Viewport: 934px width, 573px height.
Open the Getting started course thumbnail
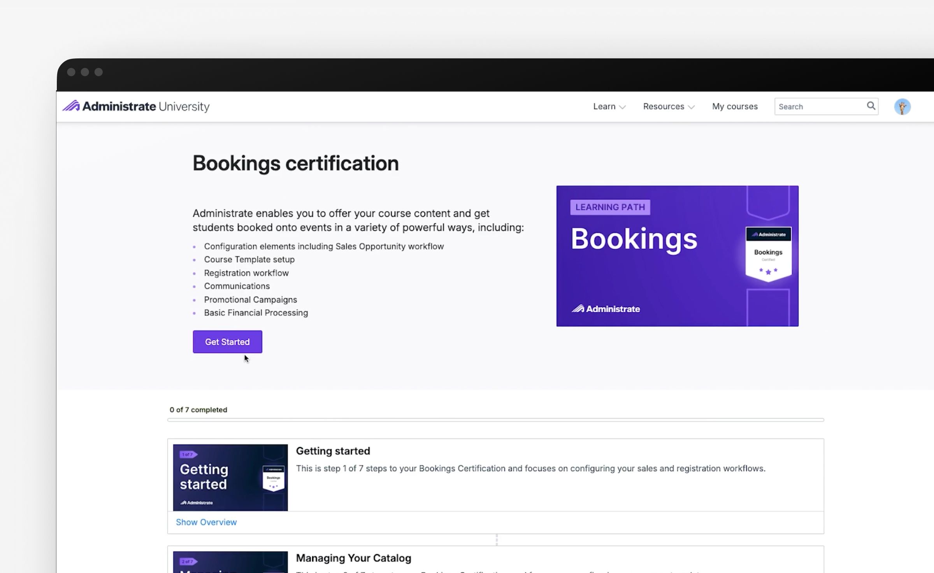(230, 477)
